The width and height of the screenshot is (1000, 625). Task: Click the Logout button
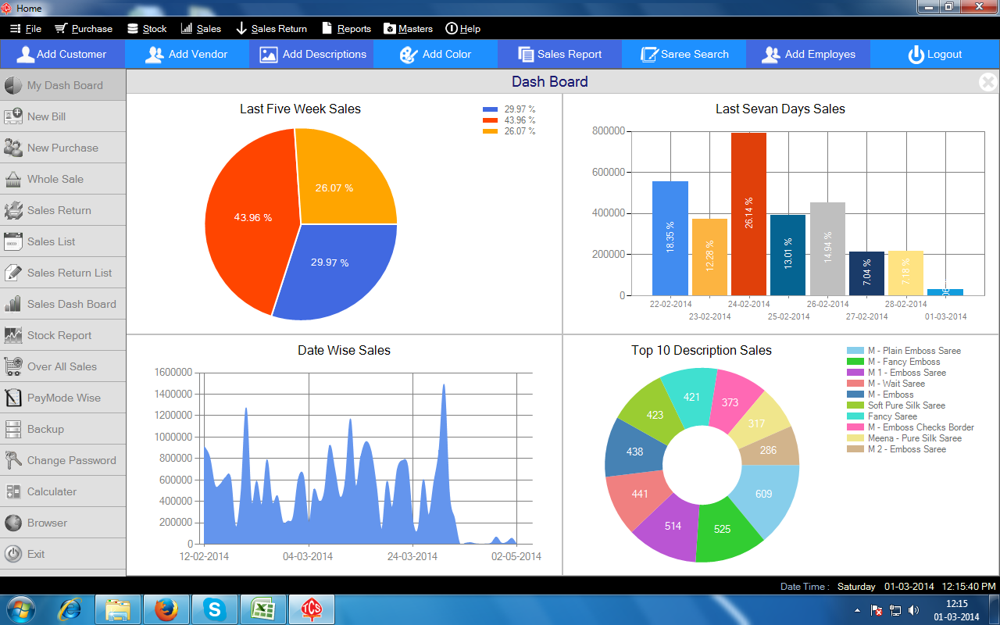(934, 55)
